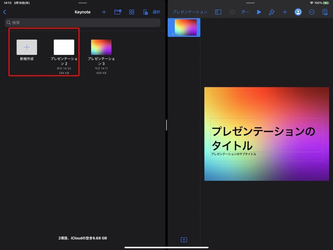
Task: Click the 検索 search field
Action: (83, 23)
